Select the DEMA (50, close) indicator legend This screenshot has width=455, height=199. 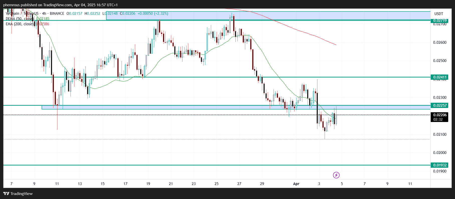click(x=20, y=19)
